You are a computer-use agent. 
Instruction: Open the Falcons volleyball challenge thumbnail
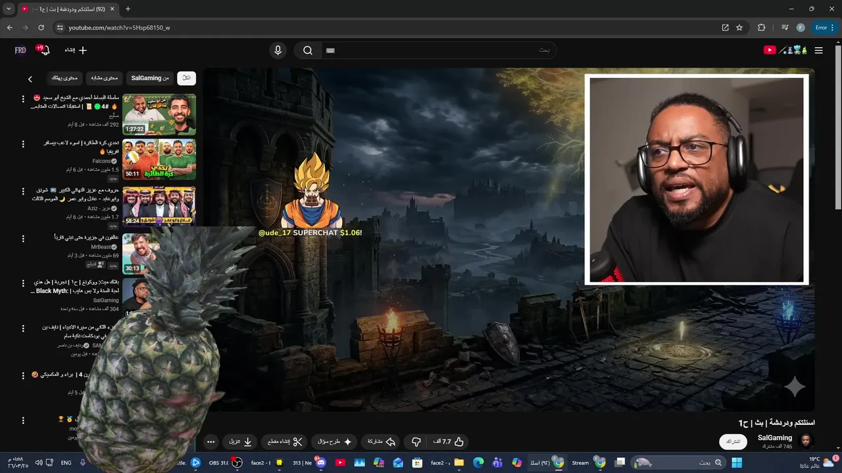point(159,160)
